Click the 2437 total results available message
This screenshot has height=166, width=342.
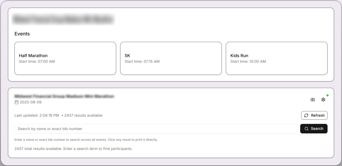(x=73, y=149)
